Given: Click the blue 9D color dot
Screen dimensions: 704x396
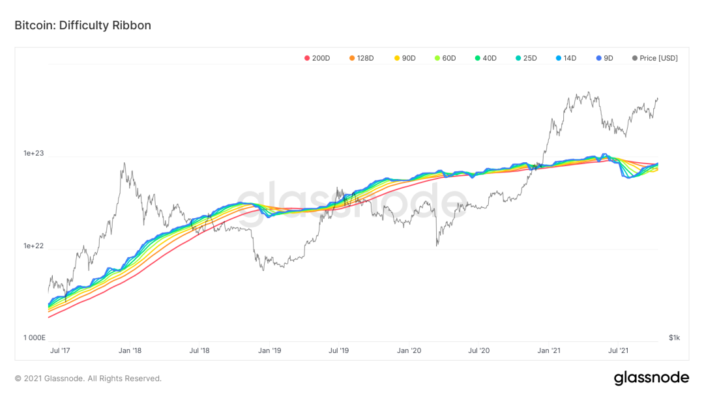Looking at the screenshot, I should coord(599,59).
